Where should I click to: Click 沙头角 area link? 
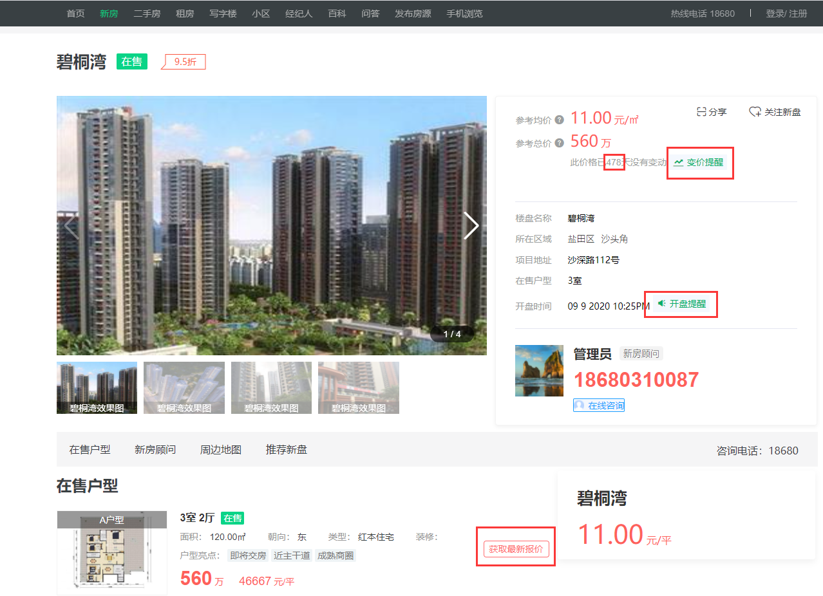[x=614, y=239]
